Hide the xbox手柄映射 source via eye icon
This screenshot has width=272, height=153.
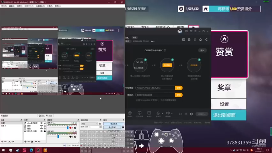41,123
